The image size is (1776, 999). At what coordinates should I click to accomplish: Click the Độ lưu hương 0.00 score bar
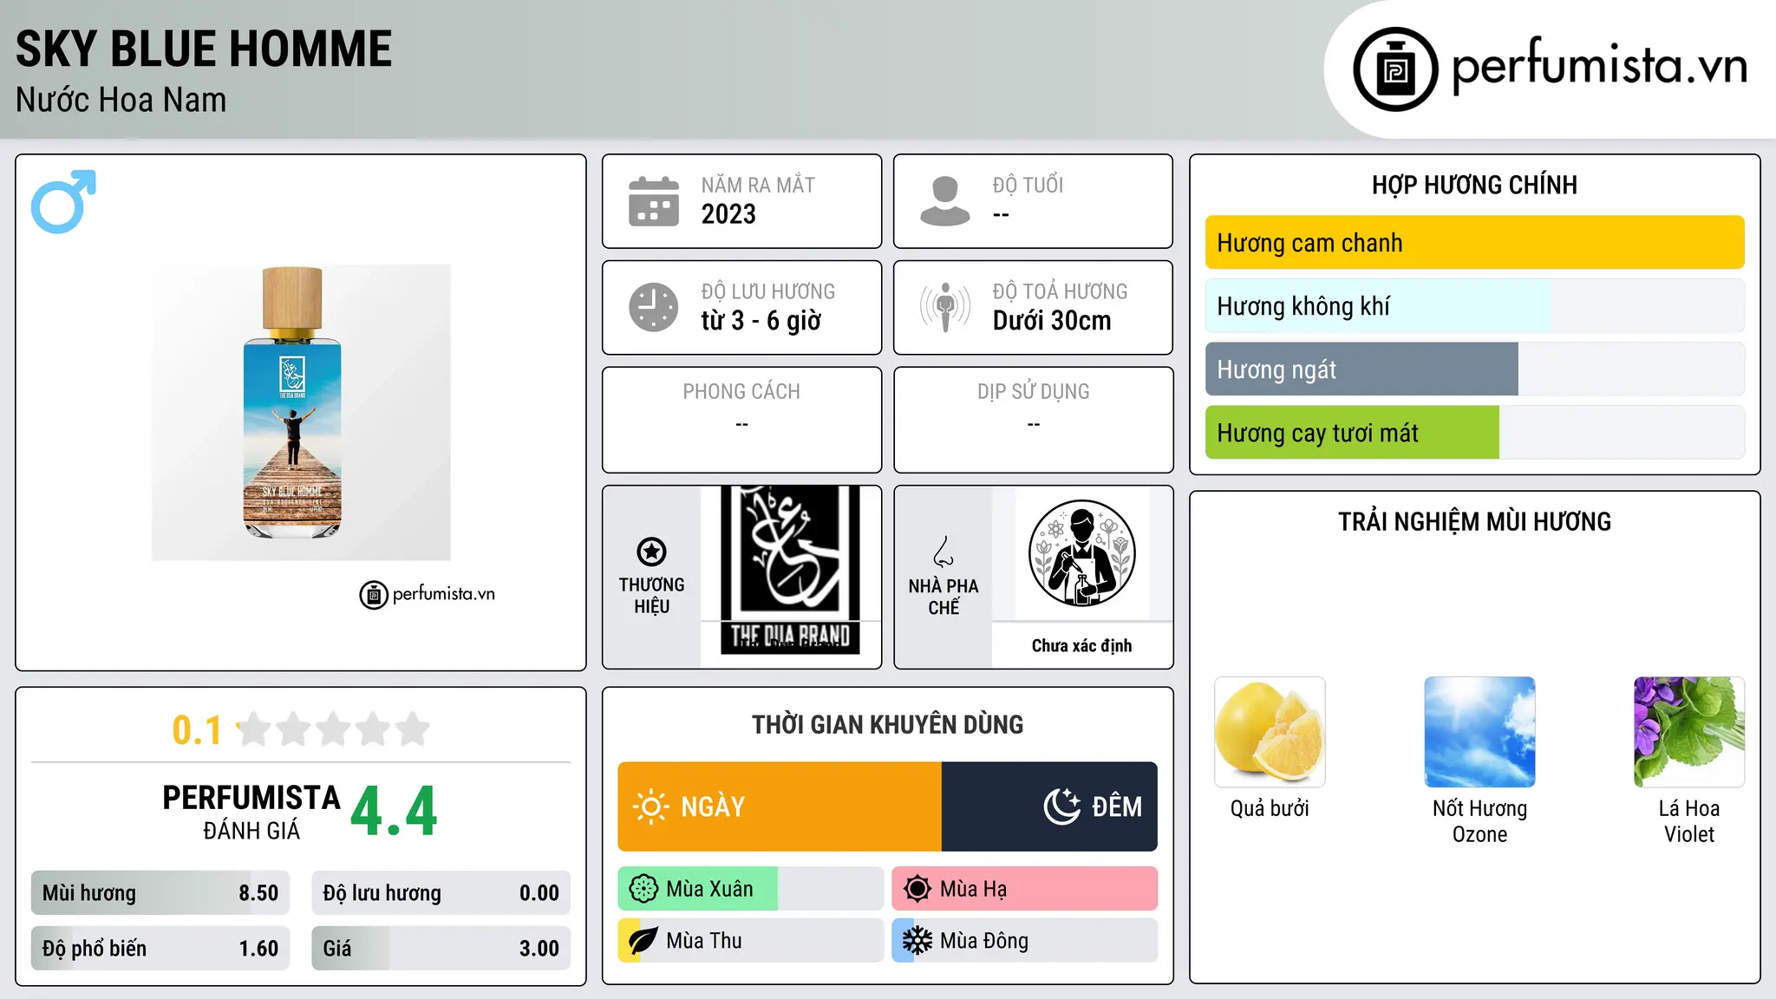pyautogui.click(x=441, y=893)
